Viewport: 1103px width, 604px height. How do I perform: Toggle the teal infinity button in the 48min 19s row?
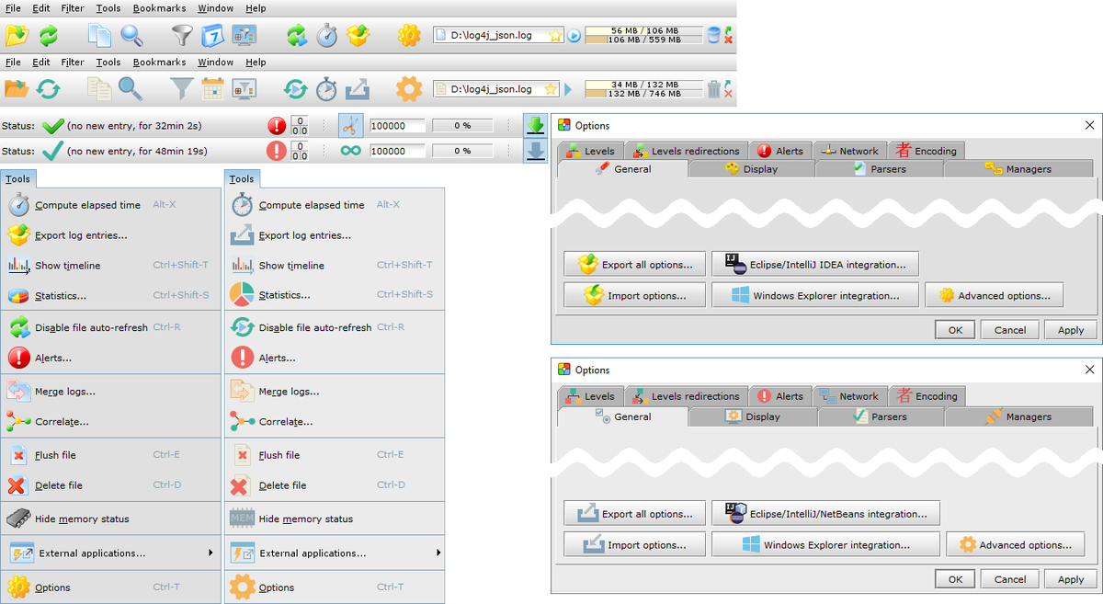coord(350,151)
